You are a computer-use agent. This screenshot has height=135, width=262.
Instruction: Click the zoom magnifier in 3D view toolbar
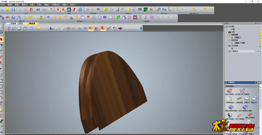33,28
